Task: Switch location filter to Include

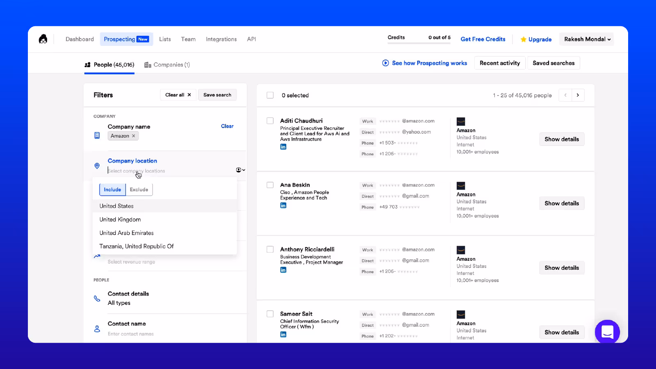Action: click(112, 189)
